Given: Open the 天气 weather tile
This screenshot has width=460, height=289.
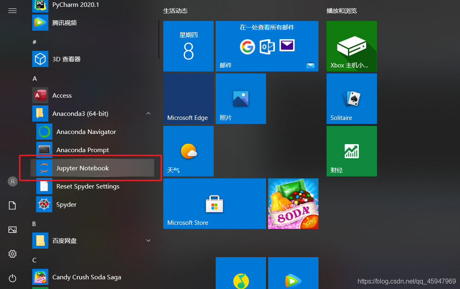Looking at the screenshot, I should coord(188,151).
